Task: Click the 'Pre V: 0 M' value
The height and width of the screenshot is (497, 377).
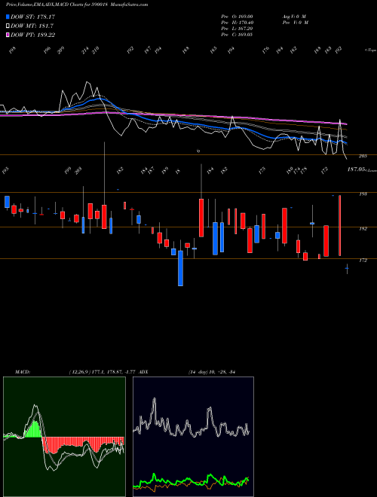Action: click(296, 23)
